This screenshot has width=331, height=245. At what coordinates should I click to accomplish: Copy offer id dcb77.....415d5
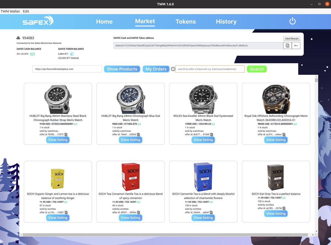(212, 135)
